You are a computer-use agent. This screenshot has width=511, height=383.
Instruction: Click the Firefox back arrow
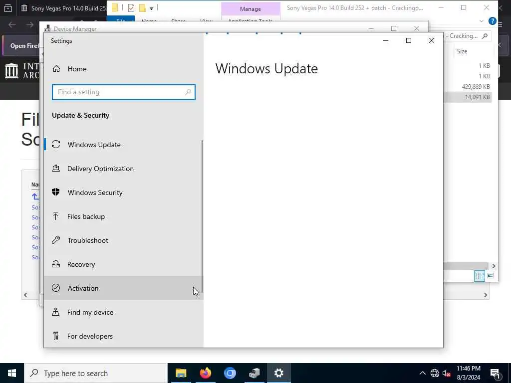(x=12, y=25)
